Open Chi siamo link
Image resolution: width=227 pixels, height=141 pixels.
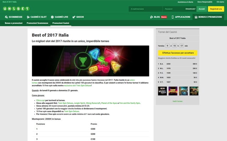pos(220,2)
